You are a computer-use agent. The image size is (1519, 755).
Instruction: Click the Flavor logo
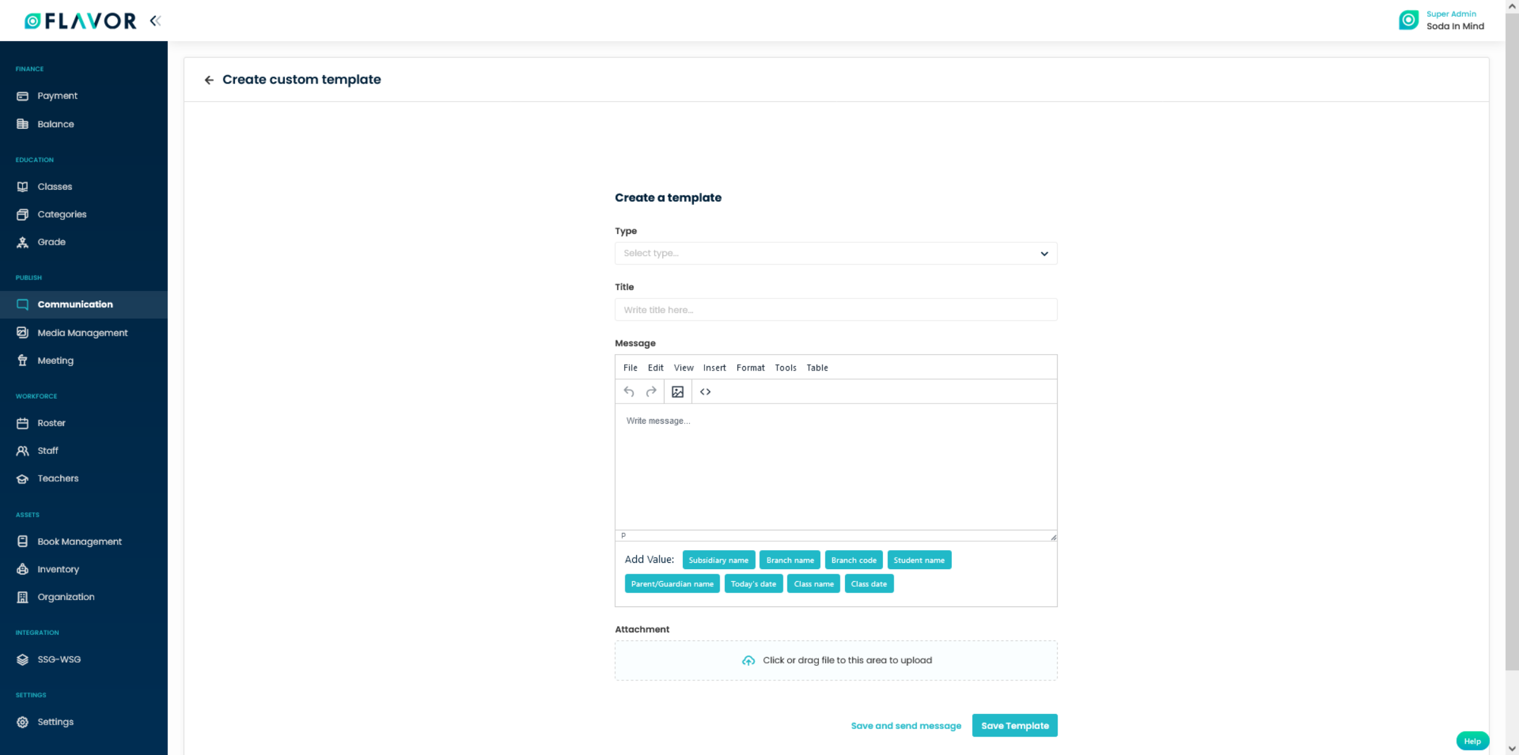coord(80,21)
